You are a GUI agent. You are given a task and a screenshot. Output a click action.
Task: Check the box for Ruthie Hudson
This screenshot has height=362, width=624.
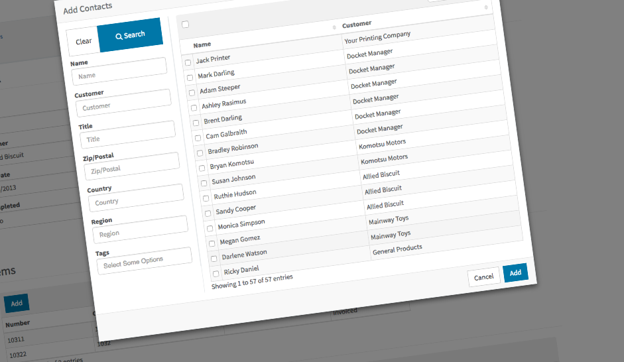206,198
